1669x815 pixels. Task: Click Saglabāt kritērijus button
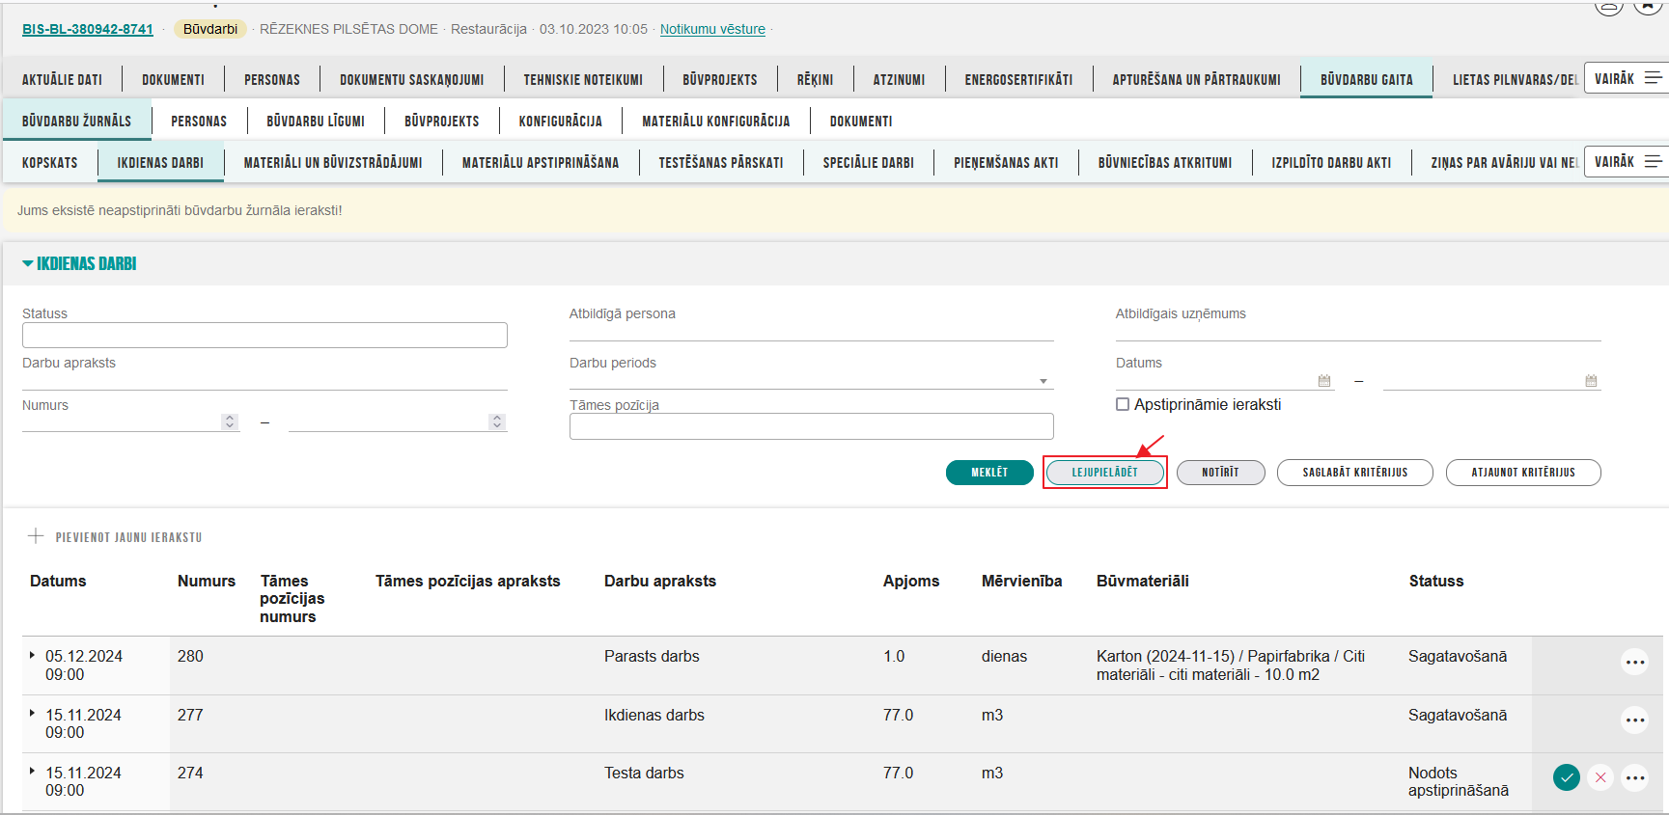pyautogui.click(x=1354, y=472)
